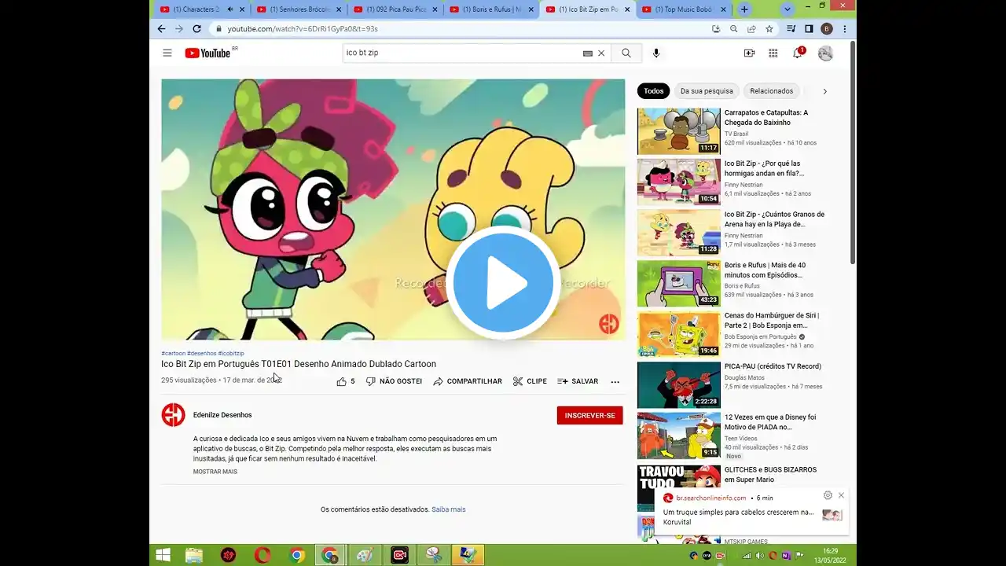Open the Paint taskbar icon
This screenshot has height=566, width=1006.
(365, 555)
